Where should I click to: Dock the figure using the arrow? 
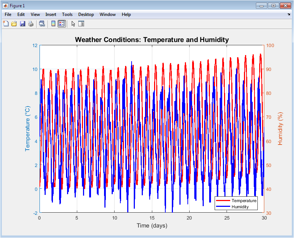pos(289,14)
